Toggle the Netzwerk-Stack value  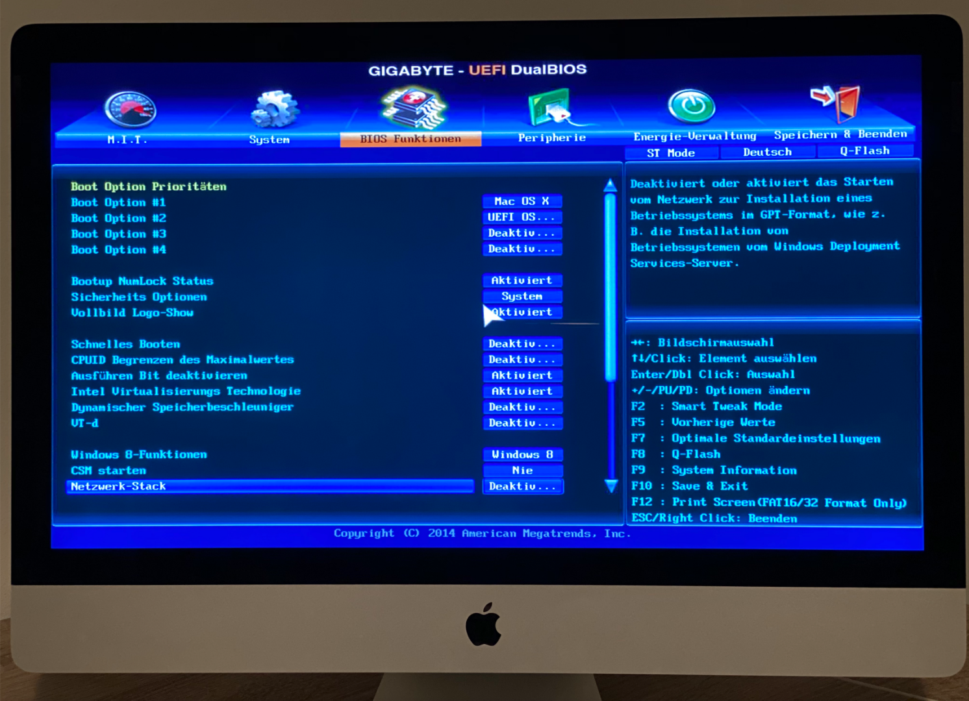pyautogui.click(x=522, y=486)
